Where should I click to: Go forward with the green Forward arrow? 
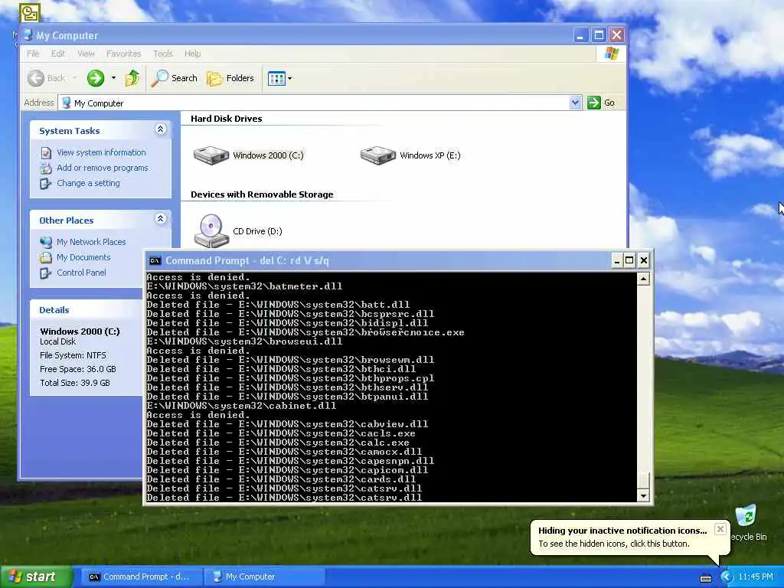[96, 78]
